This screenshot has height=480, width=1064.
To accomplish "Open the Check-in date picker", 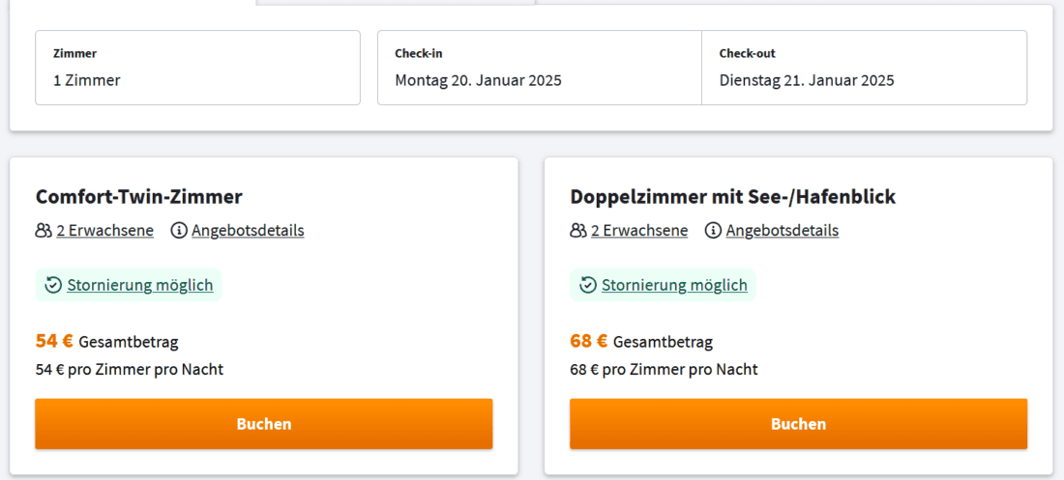I will click(539, 68).
